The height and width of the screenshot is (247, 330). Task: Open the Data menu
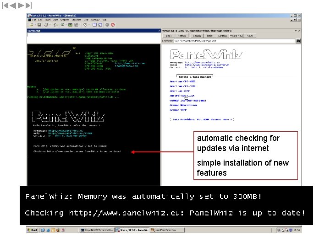(x=55, y=20)
